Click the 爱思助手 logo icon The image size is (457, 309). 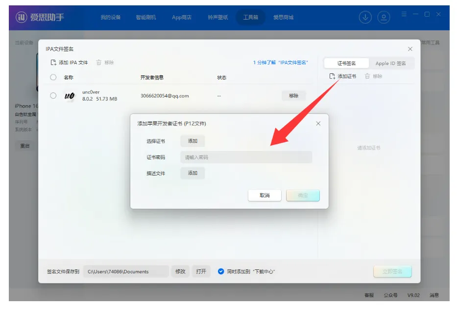coord(22,17)
